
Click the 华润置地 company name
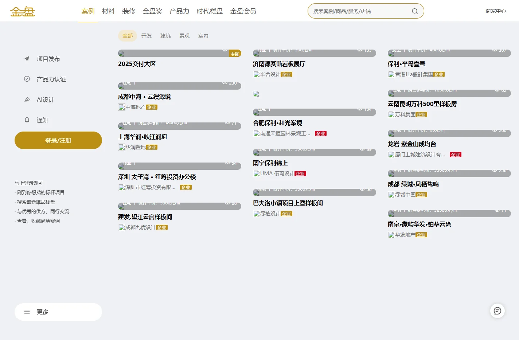[x=136, y=147]
